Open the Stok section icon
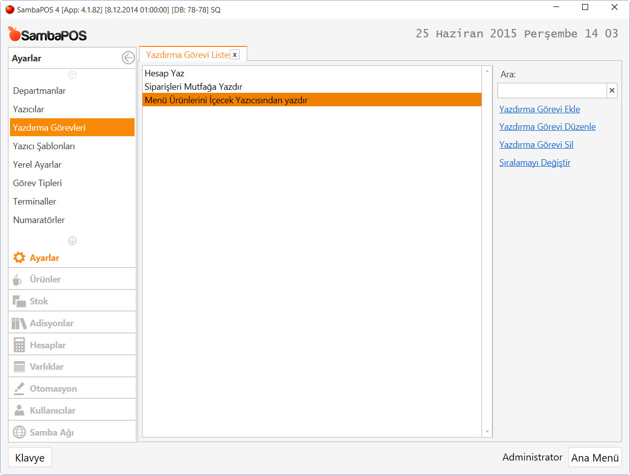This screenshot has height=475, width=630. pos(19,301)
